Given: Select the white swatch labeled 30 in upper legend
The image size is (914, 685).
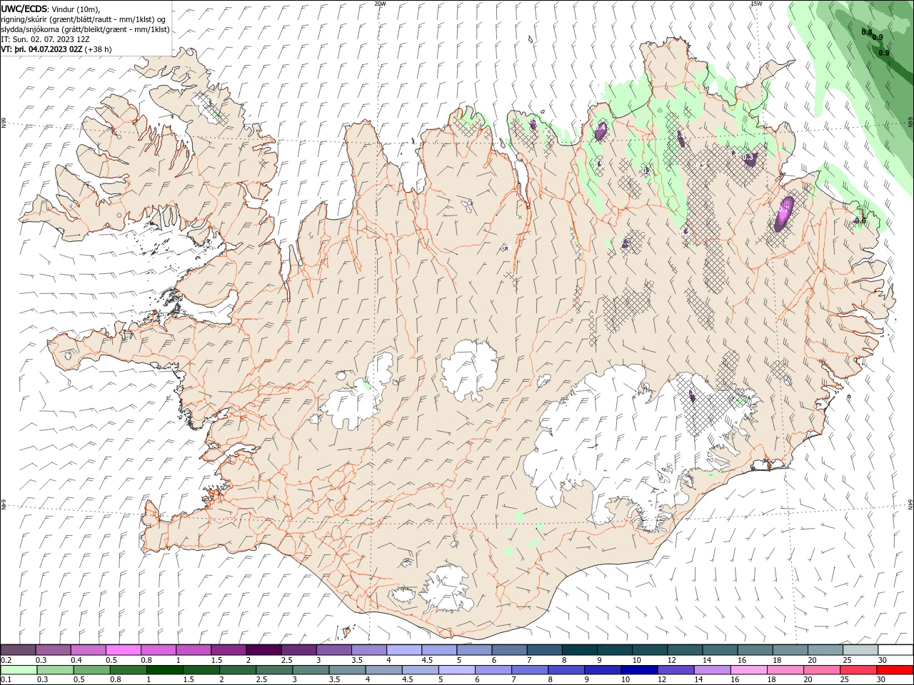Looking at the screenshot, I should (x=895, y=649).
